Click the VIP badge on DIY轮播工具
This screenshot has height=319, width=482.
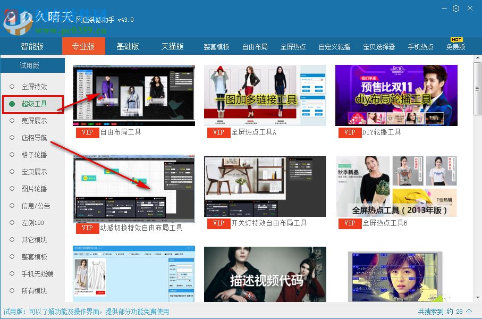click(x=349, y=132)
